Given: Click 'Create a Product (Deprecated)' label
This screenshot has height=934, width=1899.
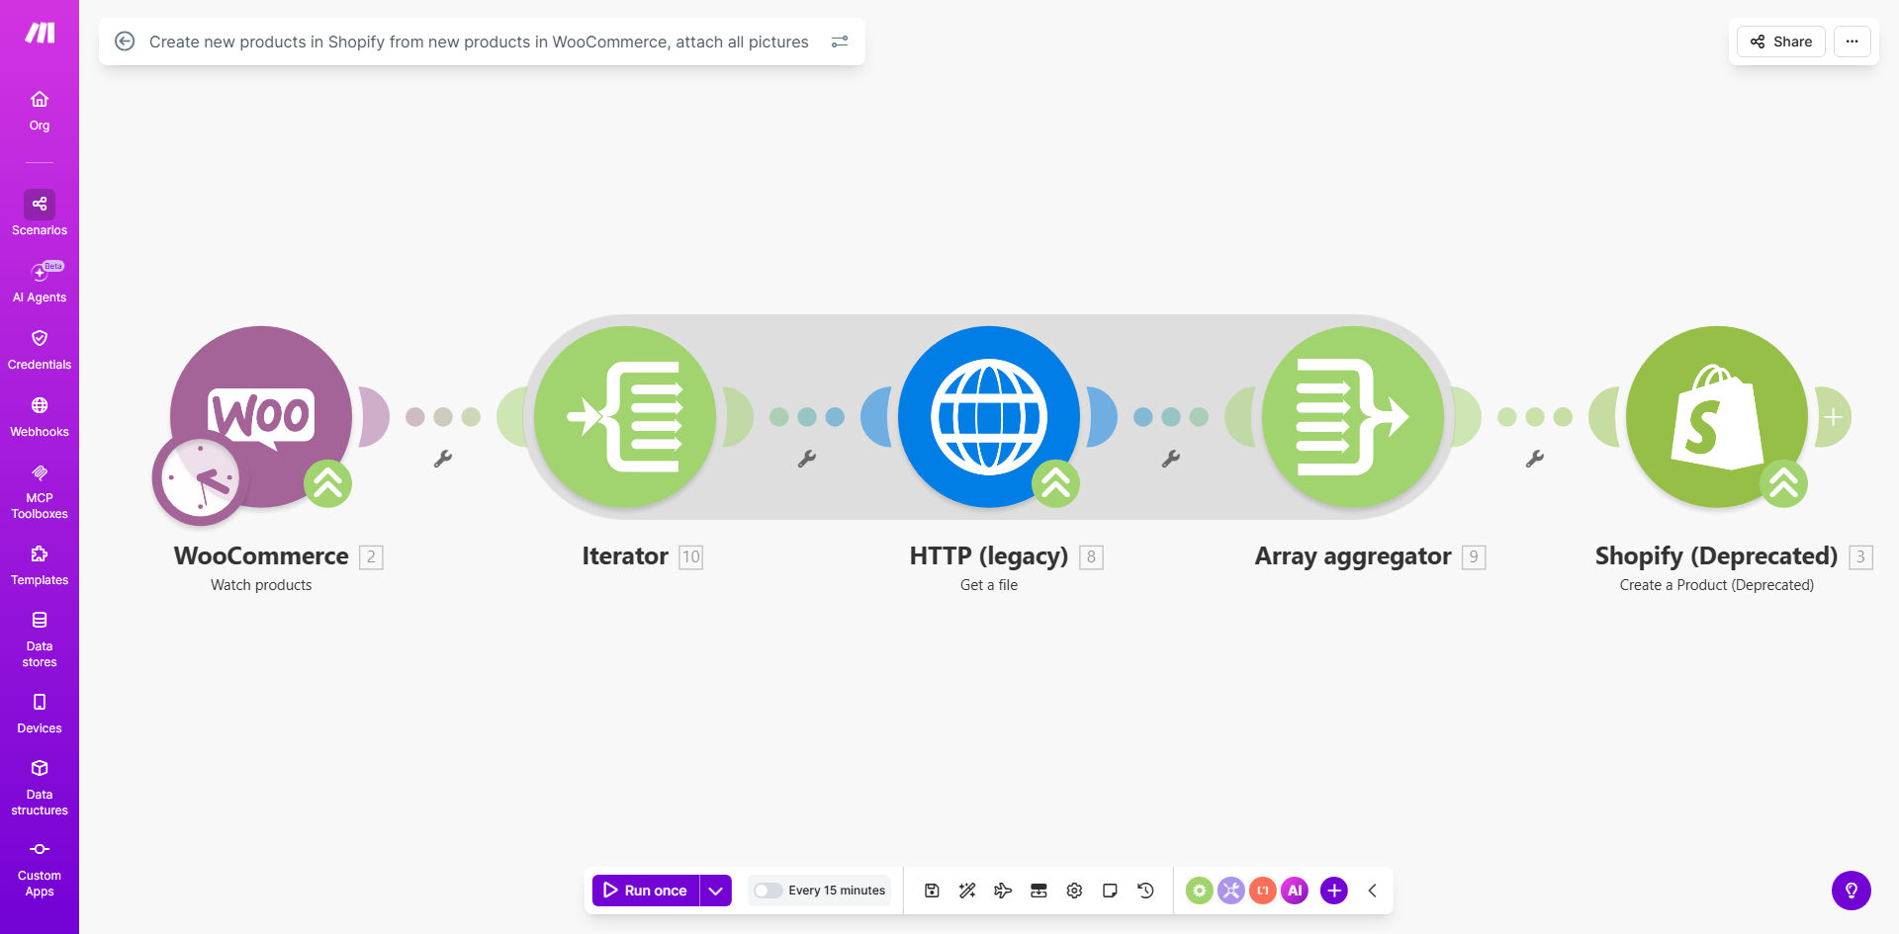Looking at the screenshot, I should pos(1717,585).
